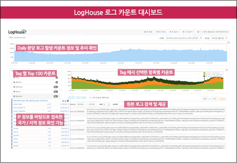Open the MAX rows dropdown
Screen dimensions: 237x163
pyautogui.click(x=106, y=104)
